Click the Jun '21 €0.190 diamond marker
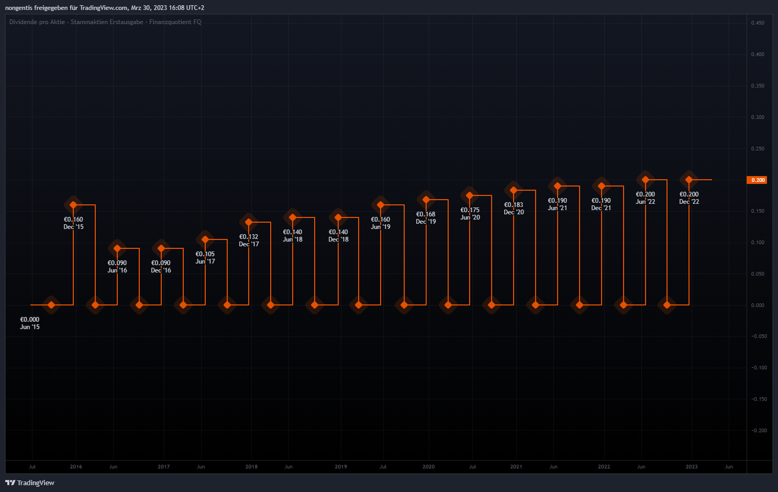This screenshot has width=778, height=492. point(558,186)
